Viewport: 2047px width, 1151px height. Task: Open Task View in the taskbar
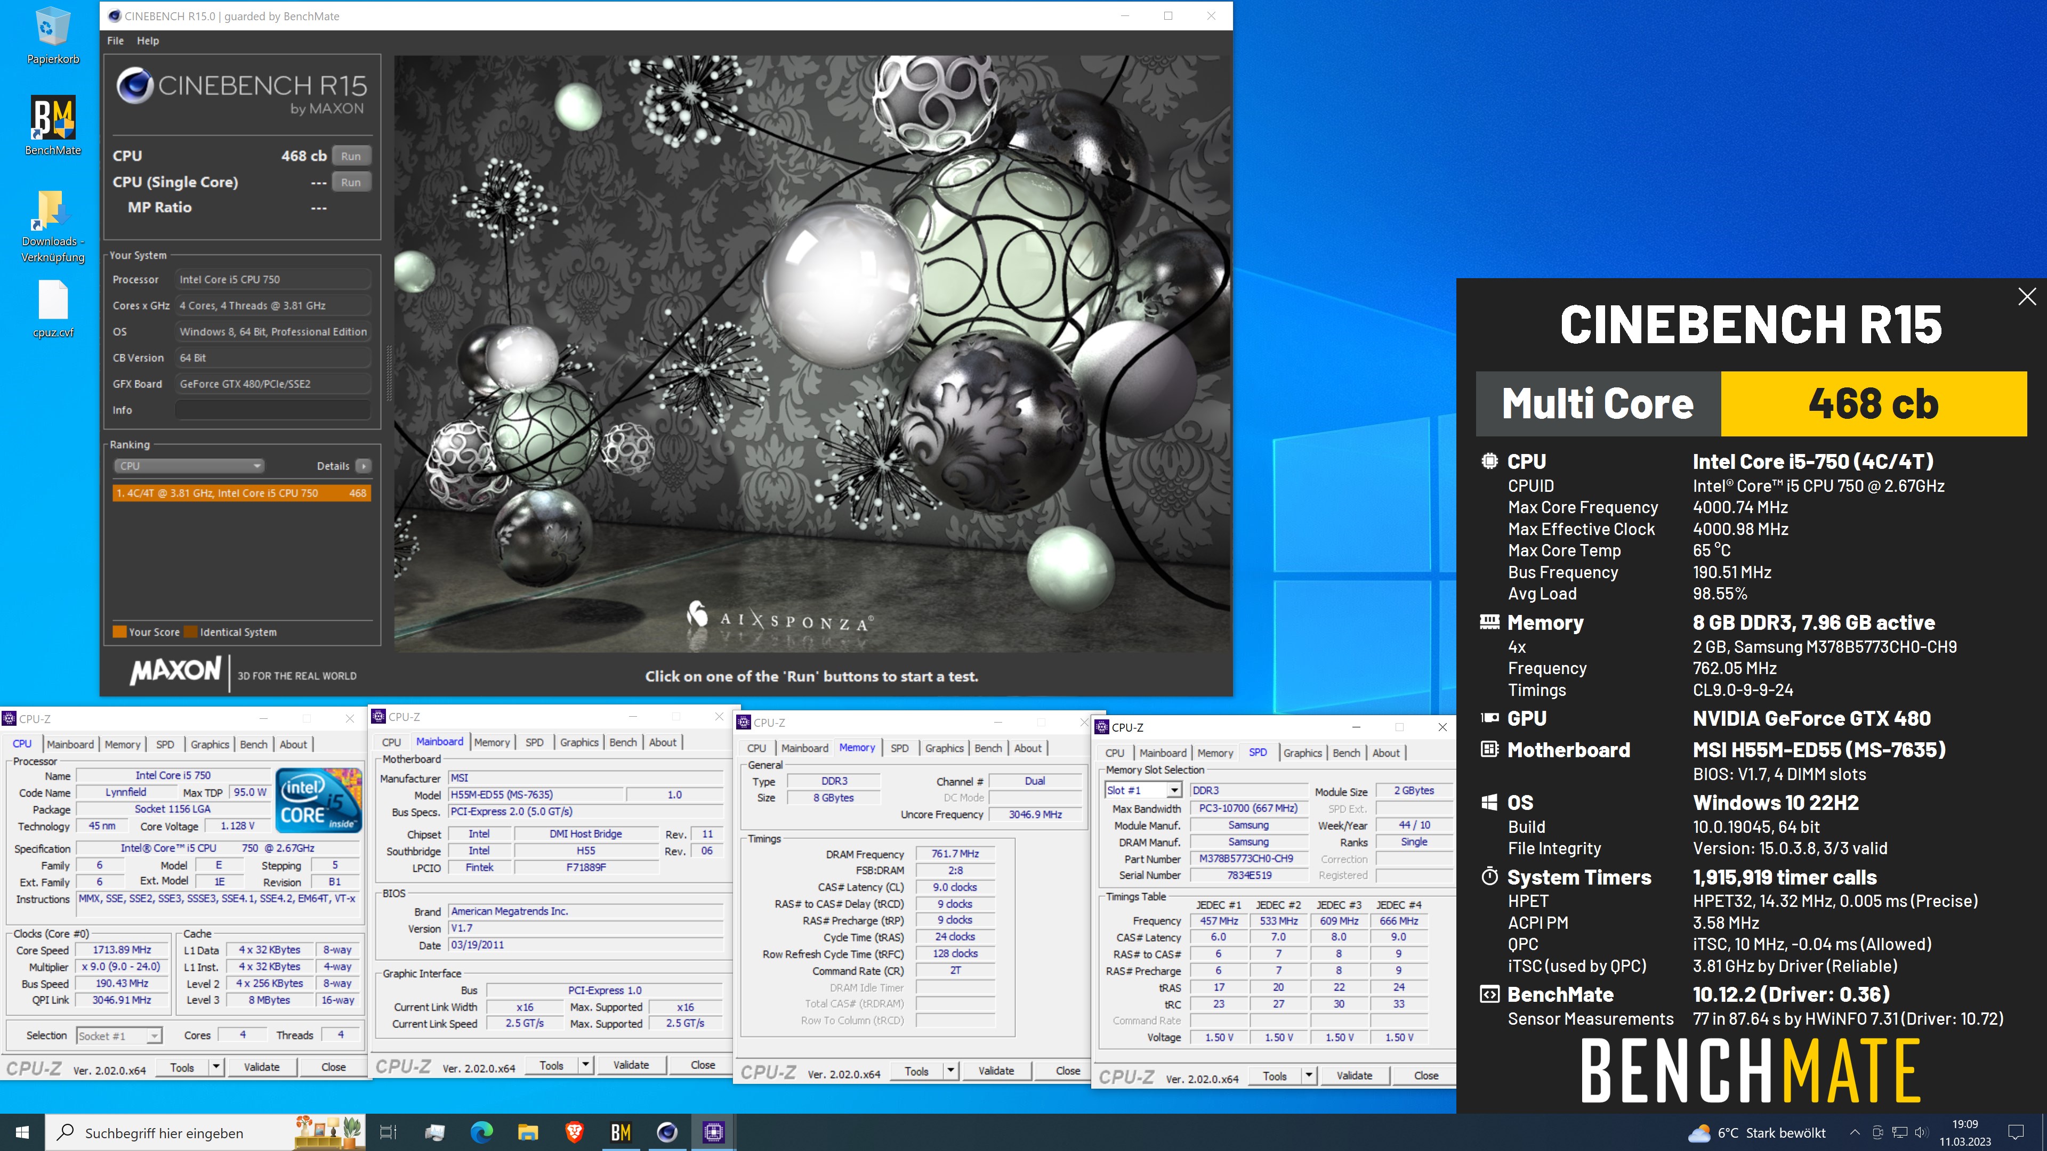tap(388, 1132)
